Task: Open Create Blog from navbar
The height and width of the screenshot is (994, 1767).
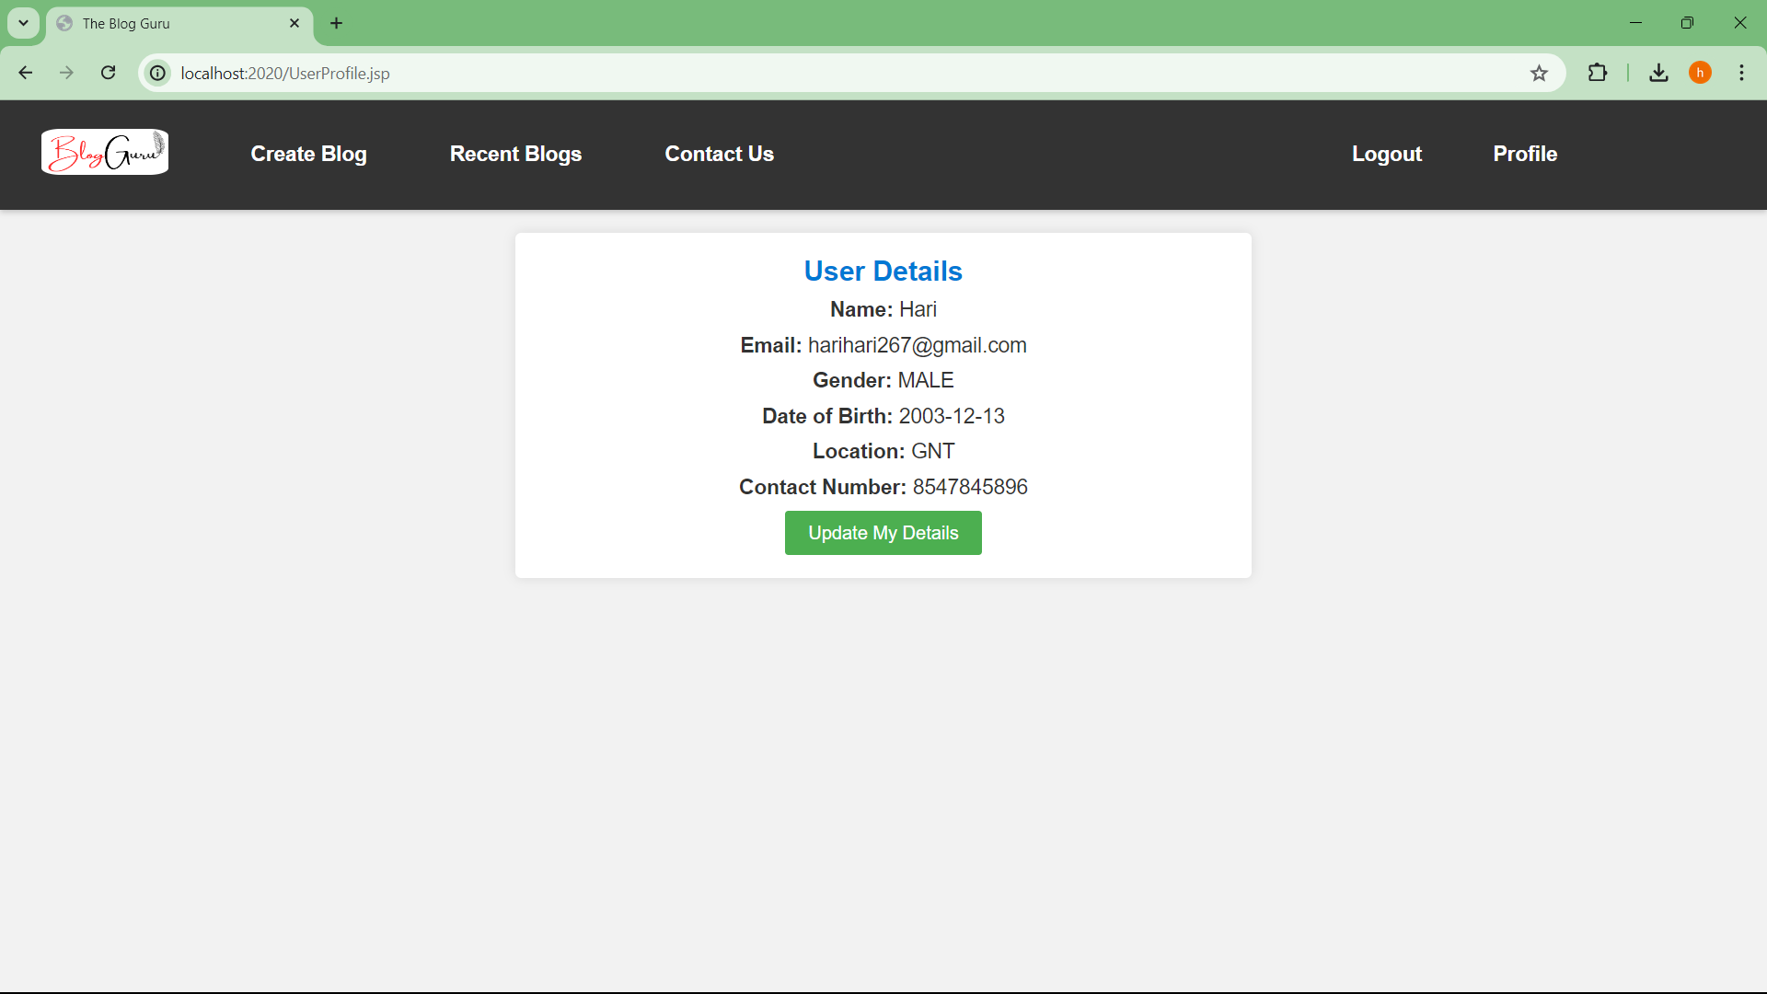Action: [308, 154]
